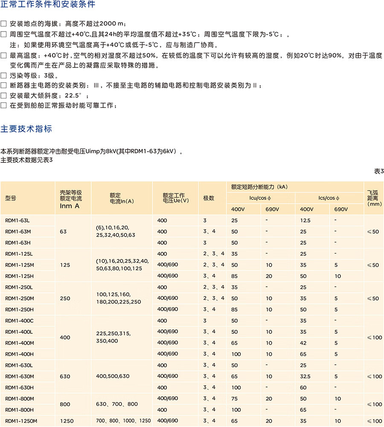Check the box next to 污染等级：3级

tap(4, 75)
